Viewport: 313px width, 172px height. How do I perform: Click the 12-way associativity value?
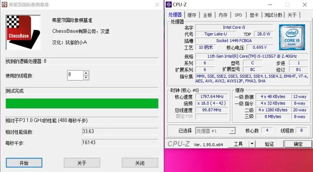click(300, 97)
